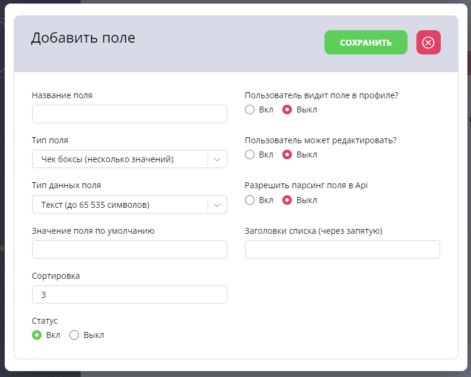Save the new field with СОХРАНИТЬ
Viewport: 471px width, 377px height.
[366, 42]
